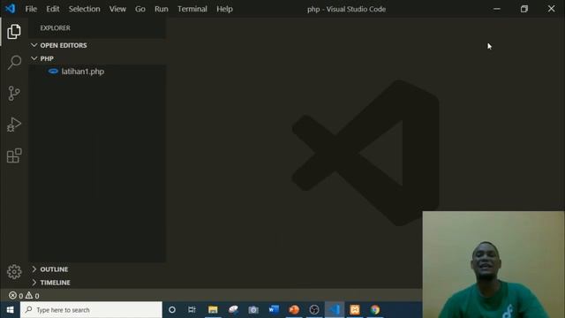Close the Visual Studio Code window
The image size is (565, 318).
coord(551,9)
